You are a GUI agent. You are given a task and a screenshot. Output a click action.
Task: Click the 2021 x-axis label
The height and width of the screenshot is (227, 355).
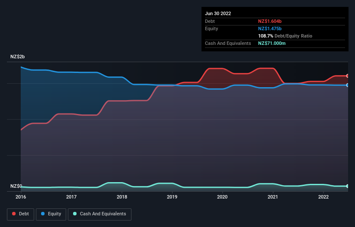[273, 197]
